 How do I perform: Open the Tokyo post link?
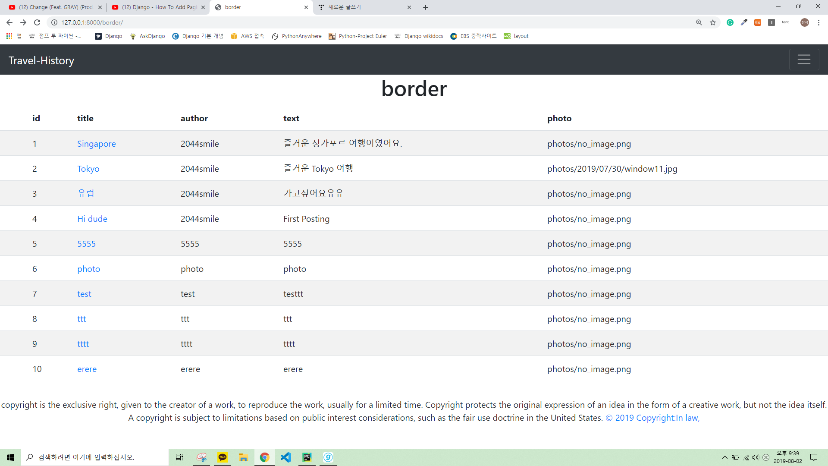pyautogui.click(x=88, y=169)
